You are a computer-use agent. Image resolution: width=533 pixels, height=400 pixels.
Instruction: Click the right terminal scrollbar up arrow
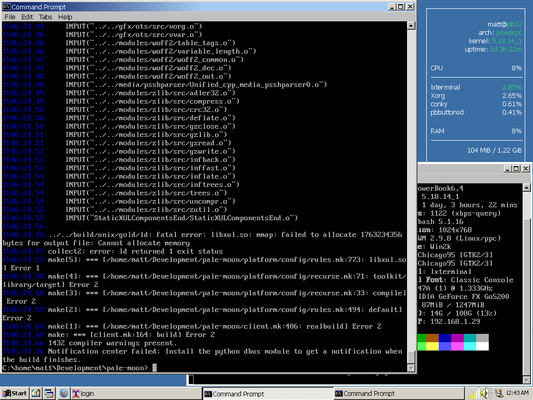click(x=527, y=187)
